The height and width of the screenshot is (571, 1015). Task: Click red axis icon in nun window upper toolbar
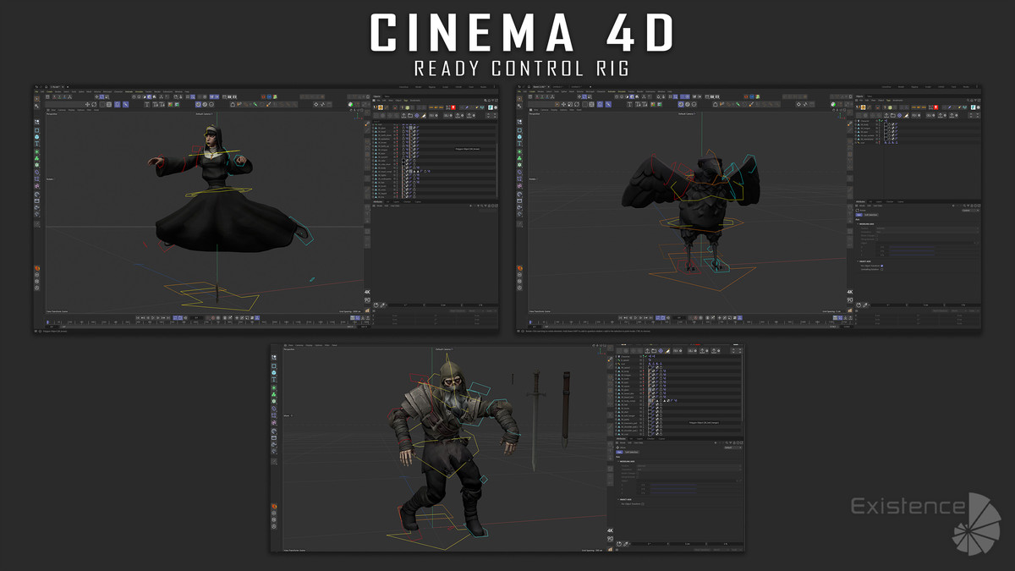coord(54,97)
